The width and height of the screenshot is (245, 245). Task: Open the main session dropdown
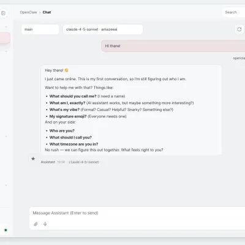[x=40, y=29]
